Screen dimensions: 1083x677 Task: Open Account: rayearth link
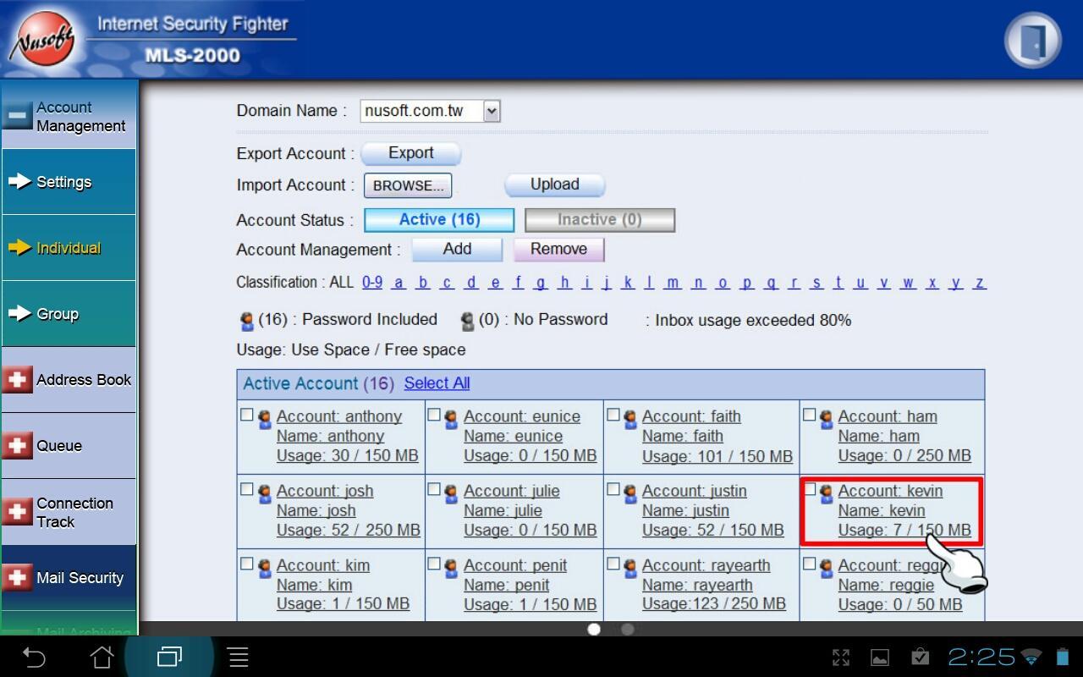tap(706, 565)
